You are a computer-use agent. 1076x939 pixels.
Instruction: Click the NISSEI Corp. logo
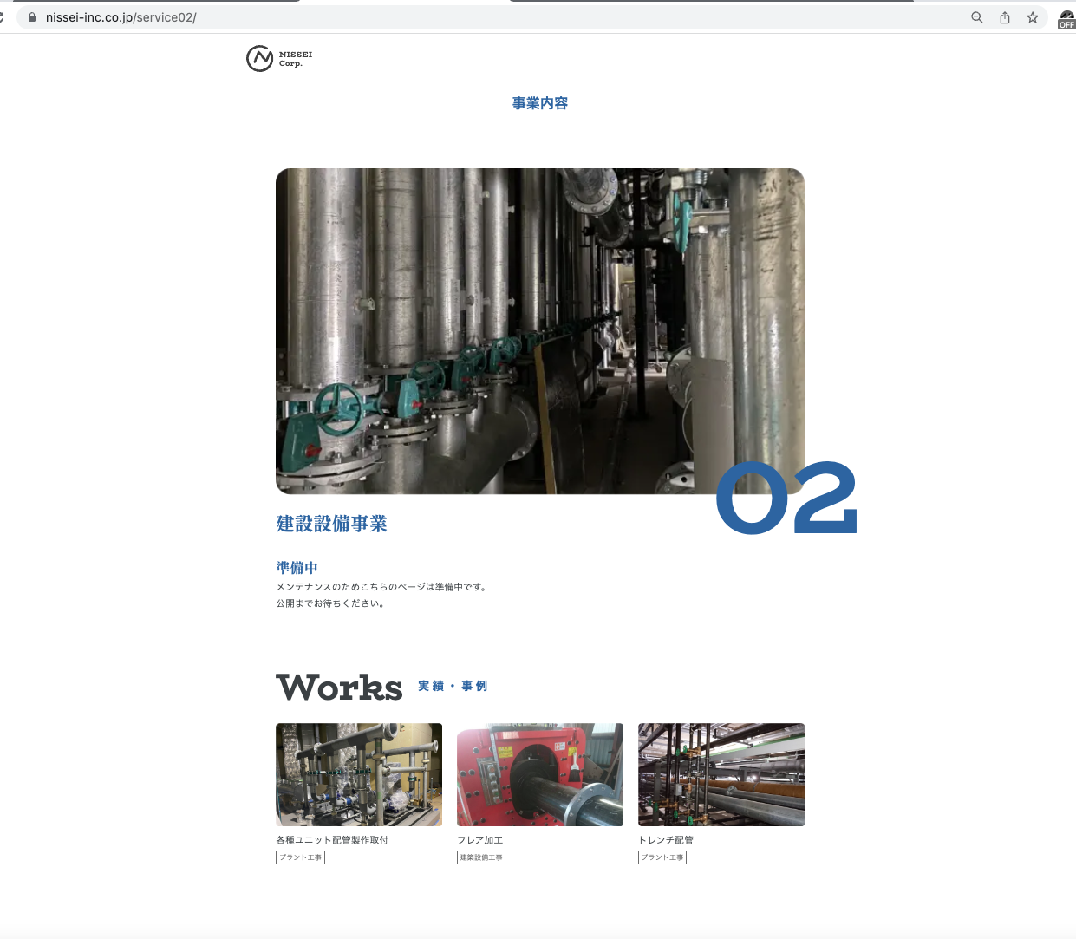point(279,58)
